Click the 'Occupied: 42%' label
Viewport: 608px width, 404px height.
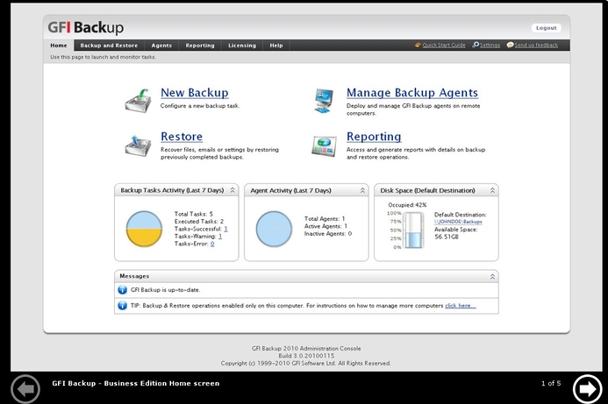pyautogui.click(x=407, y=205)
